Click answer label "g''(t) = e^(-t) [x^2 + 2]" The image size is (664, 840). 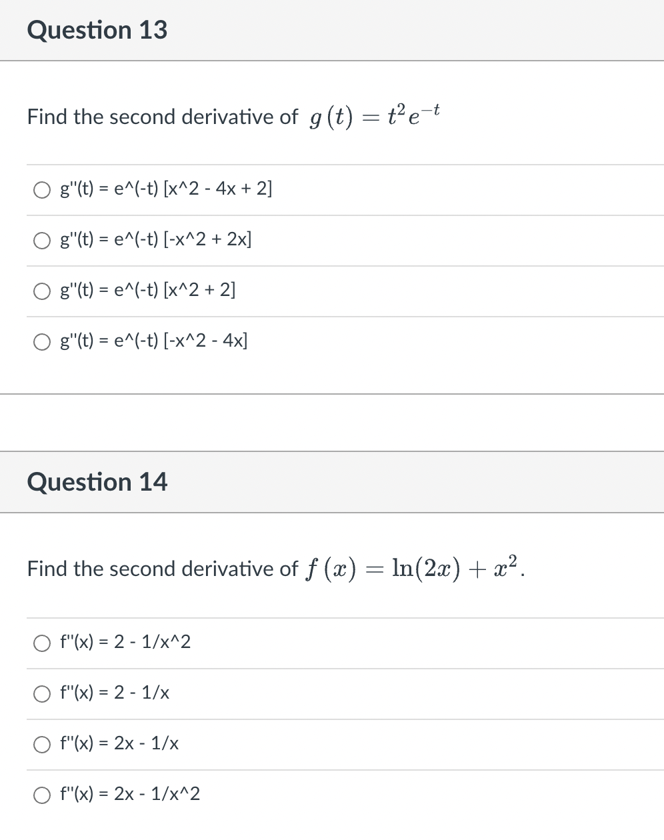pos(148,291)
